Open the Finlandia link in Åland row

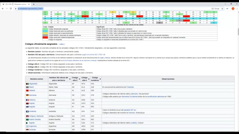pyautogui.click(x=130, y=87)
